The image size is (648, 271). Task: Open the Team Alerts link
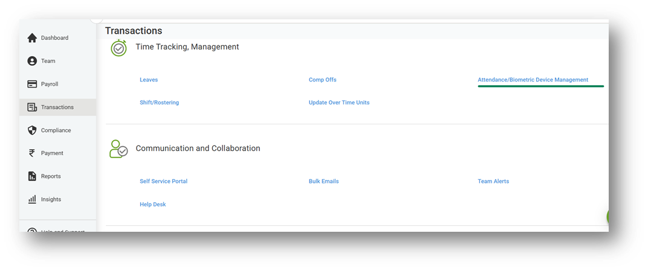coord(493,181)
